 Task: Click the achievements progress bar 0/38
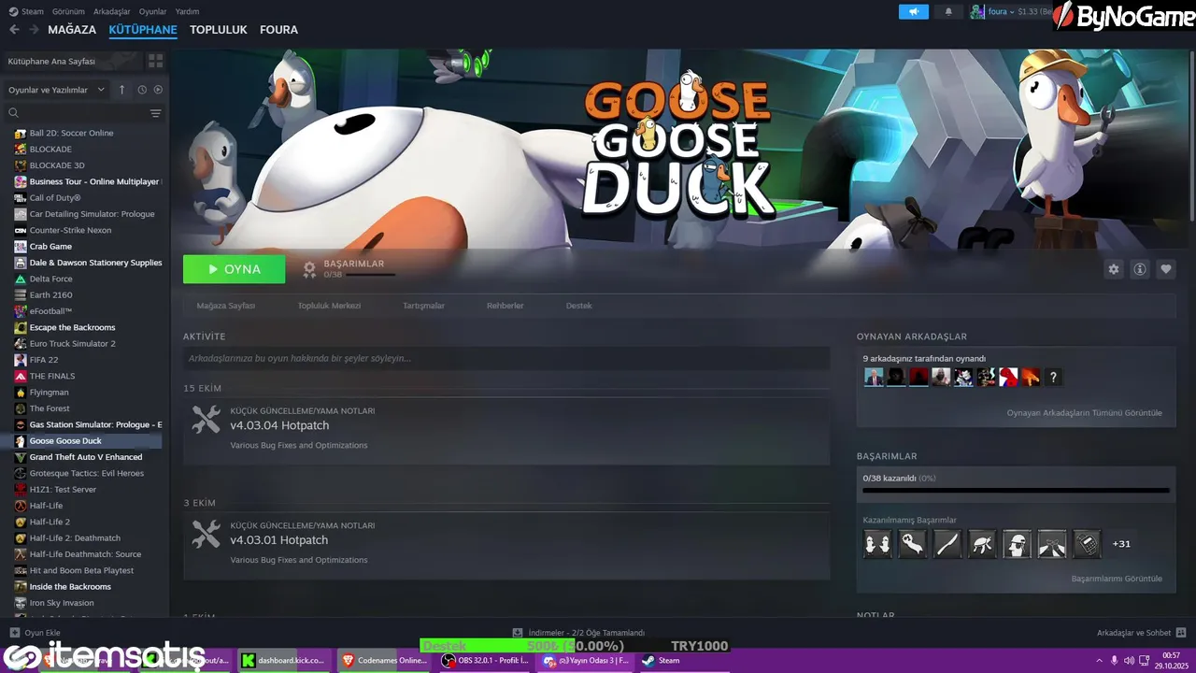(1016, 490)
